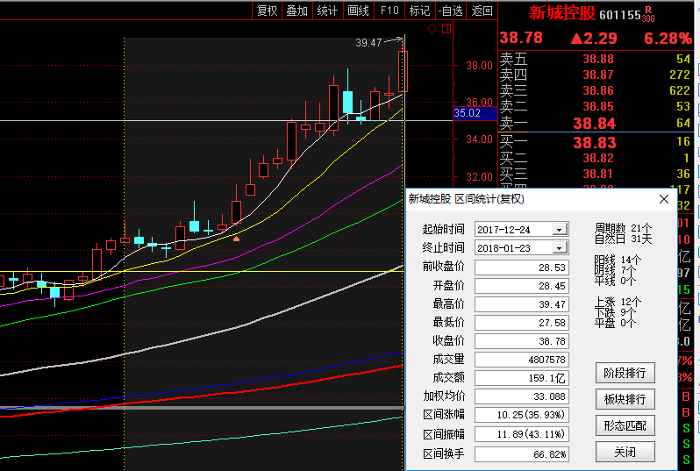
Task: Click the 标记 mark option
Action: tap(419, 11)
